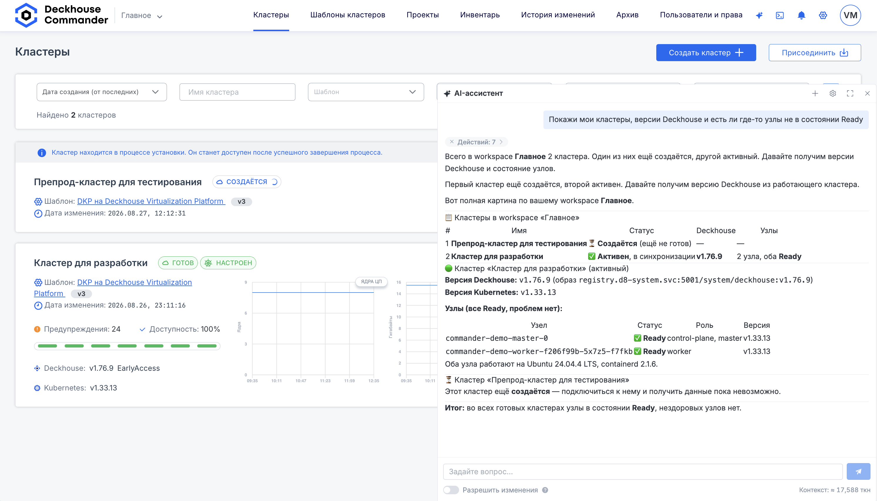Click the v3 badge in Кластер для разработки card
The width and height of the screenshot is (877, 501).
81,294
